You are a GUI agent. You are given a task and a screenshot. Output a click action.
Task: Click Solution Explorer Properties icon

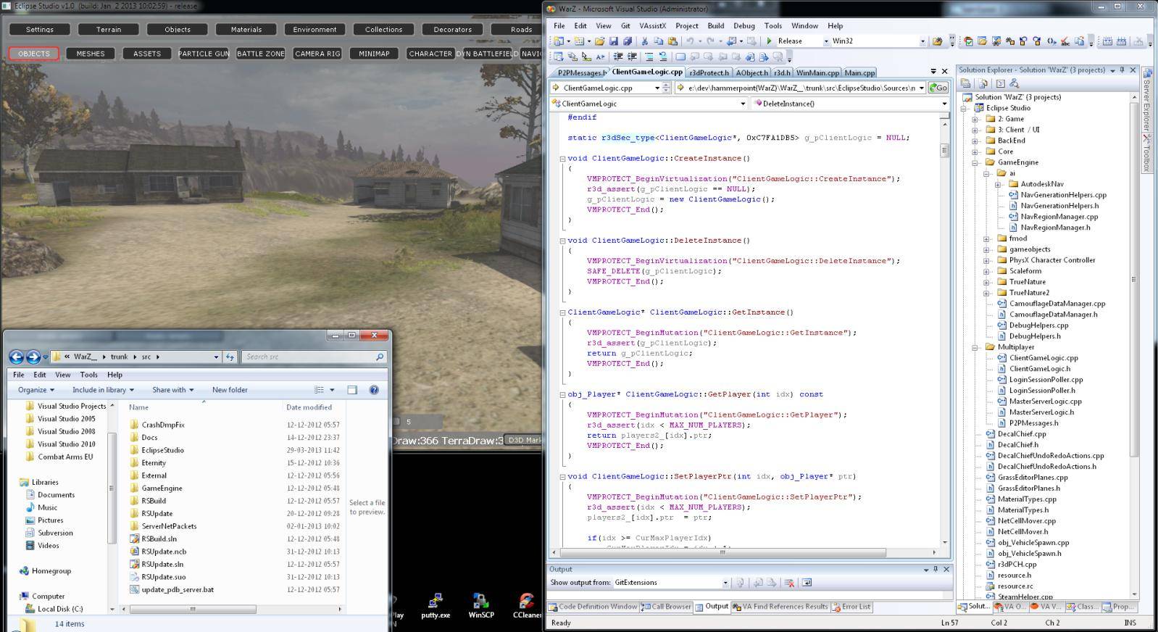point(965,83)
